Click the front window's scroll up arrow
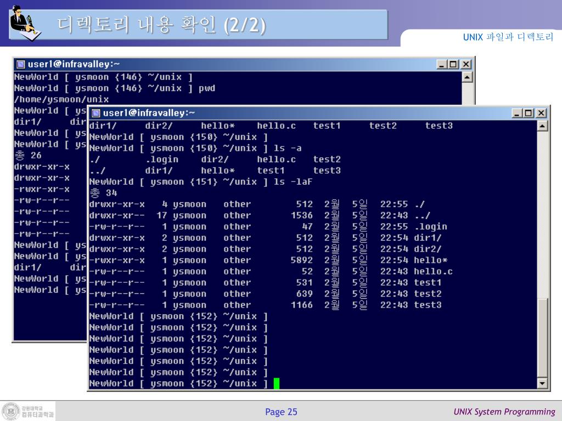 (x=542, y=126)
